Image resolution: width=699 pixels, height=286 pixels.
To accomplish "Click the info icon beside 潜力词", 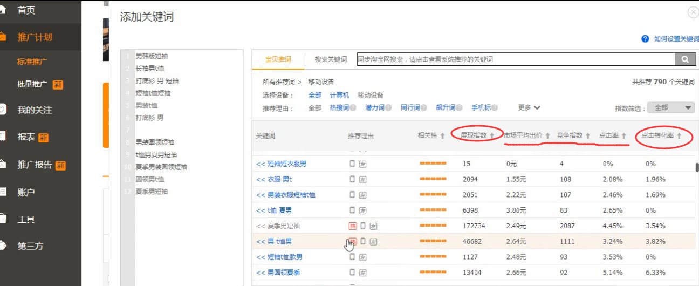I will [x=388, y=108].
